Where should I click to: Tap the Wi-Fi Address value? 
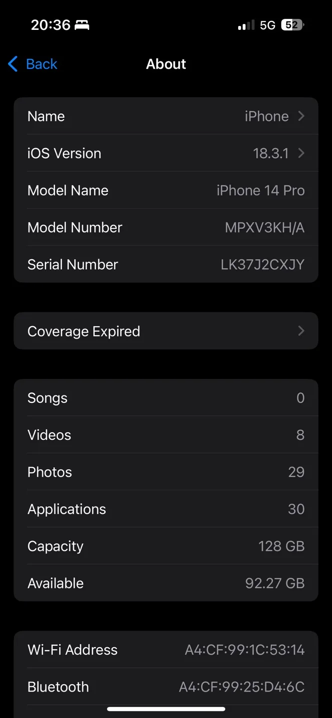pos(245,650)
